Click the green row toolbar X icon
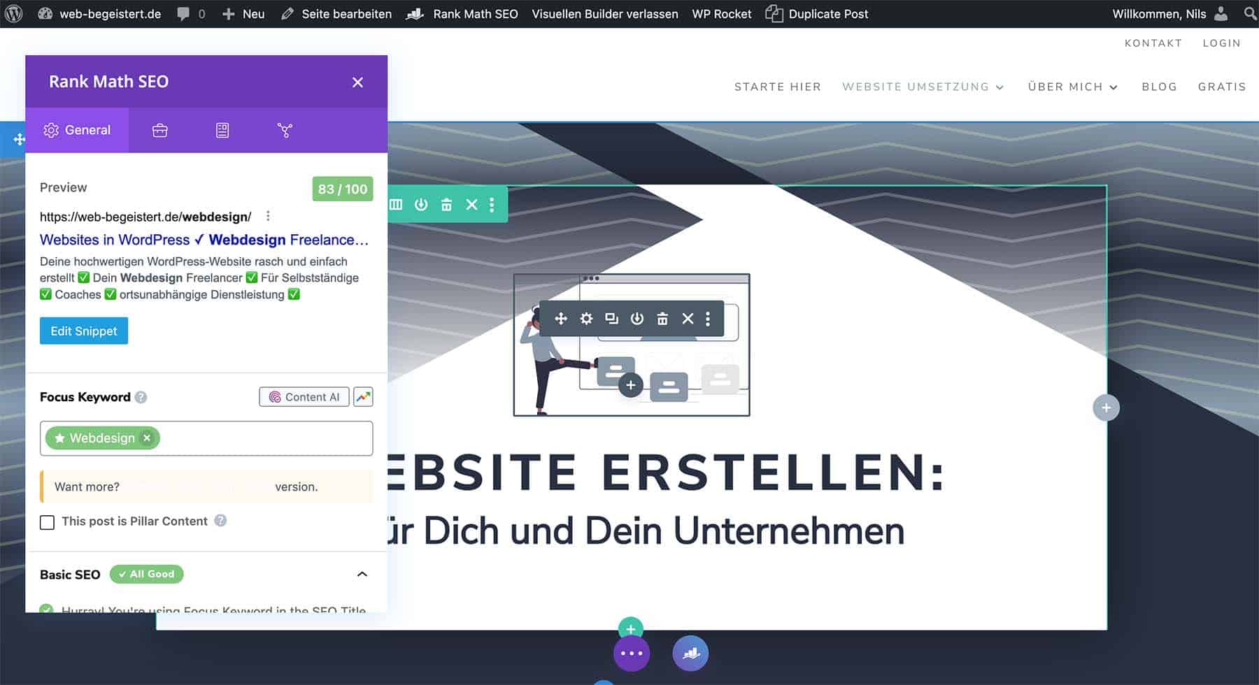Image resolution: width=1259 pixels, height=685 pixels. (471, 204)
